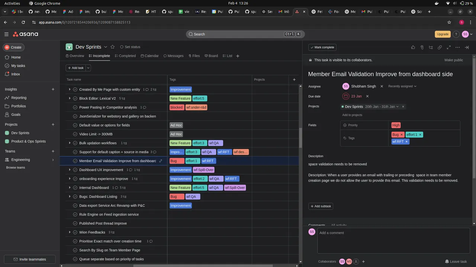Add new Insights item plus icon
Screen dimensions: 476x267
point(53,89)
